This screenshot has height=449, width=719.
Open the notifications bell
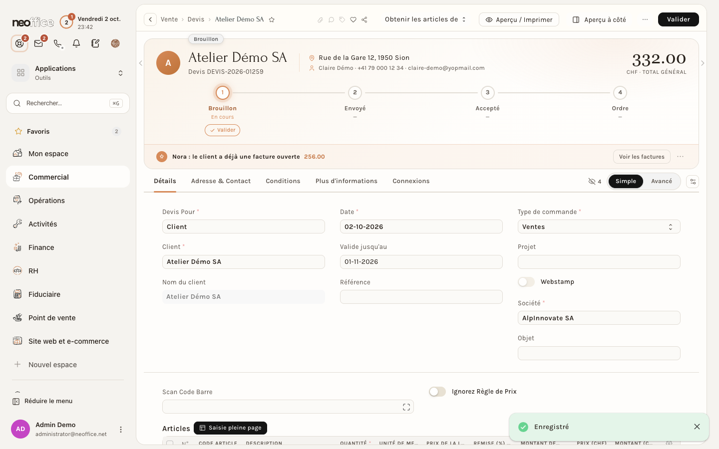[x=76, y=43]
